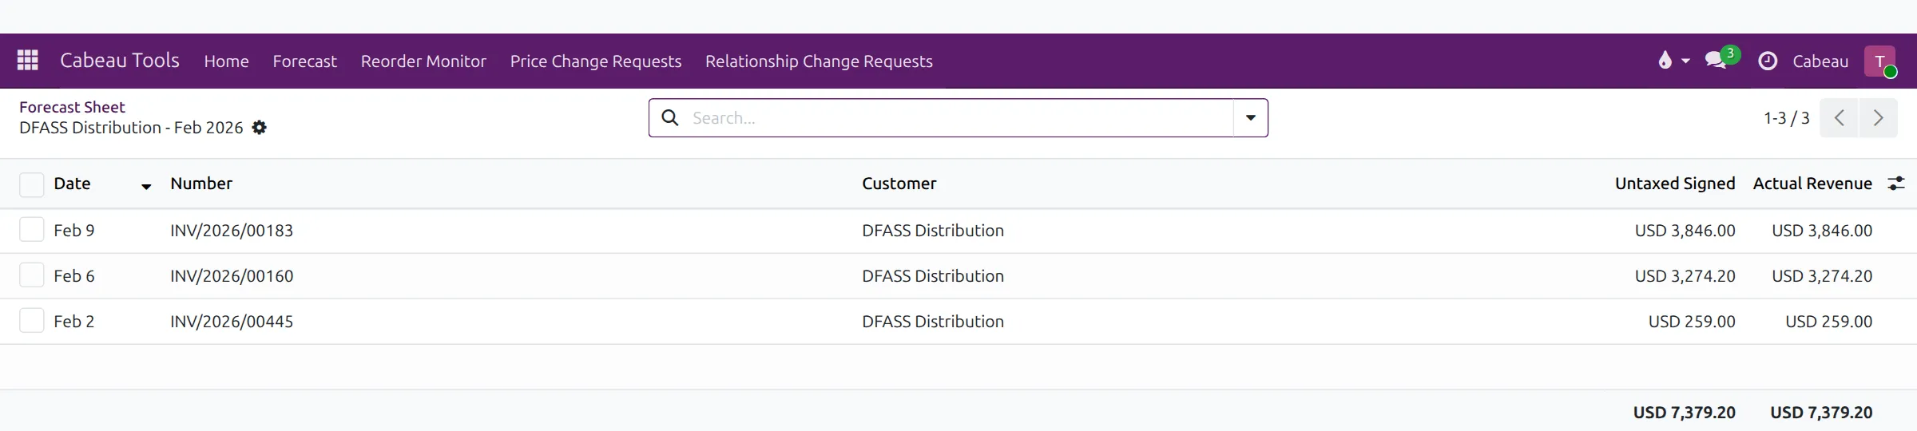Click the Feb 9 date cell
Image resolution: width=1917 pixels, height=431 pixels.
pos(74,231)
